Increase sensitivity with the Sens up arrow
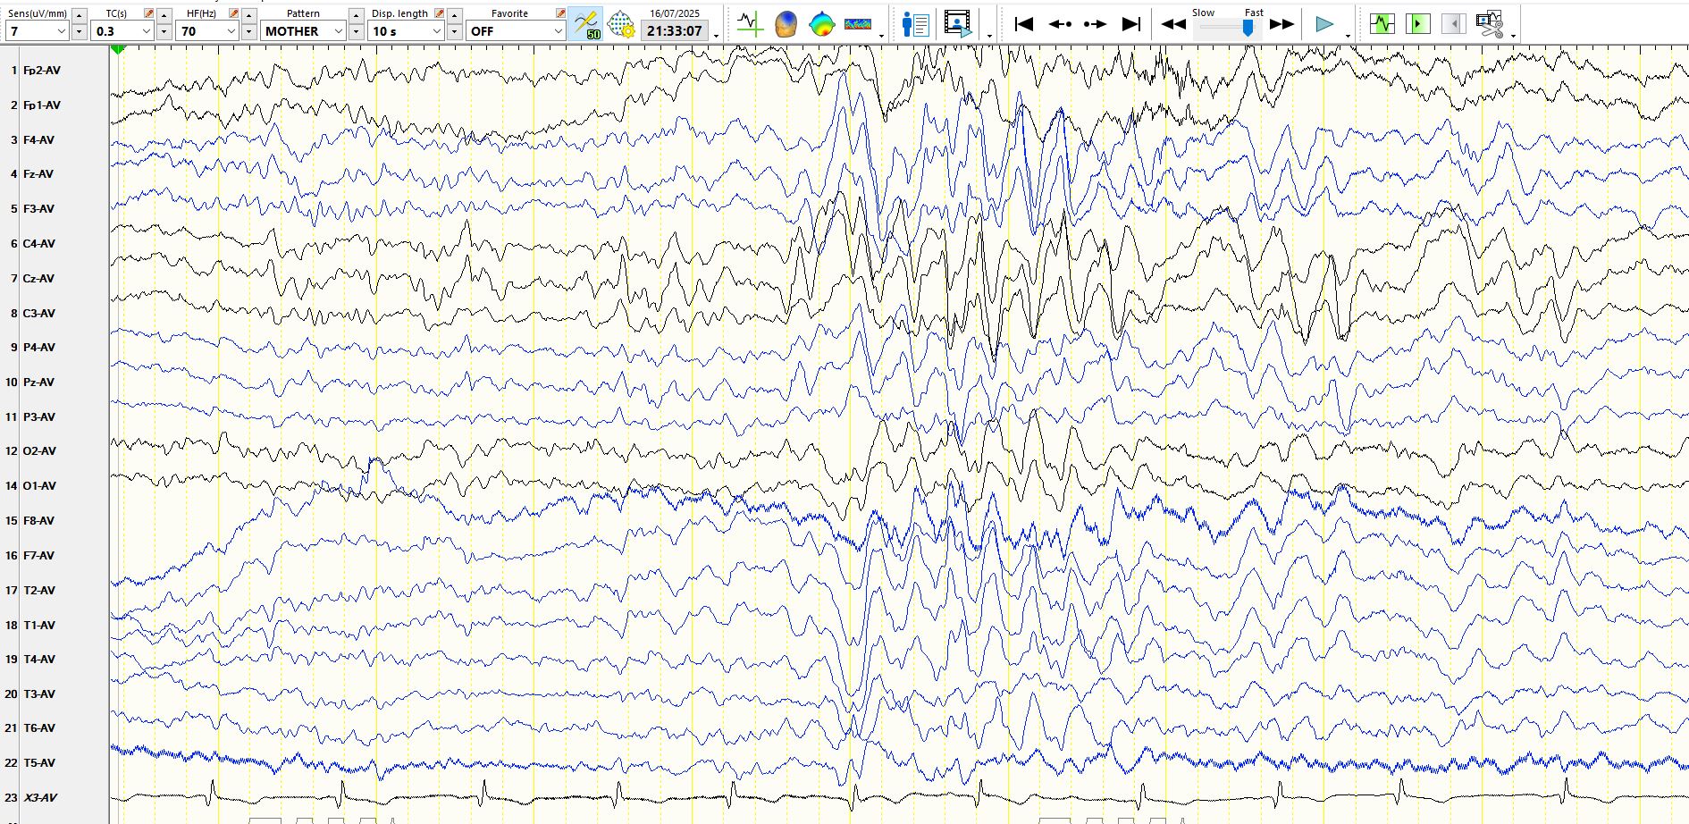The image size is (1689, 824). tap(79, 15)
